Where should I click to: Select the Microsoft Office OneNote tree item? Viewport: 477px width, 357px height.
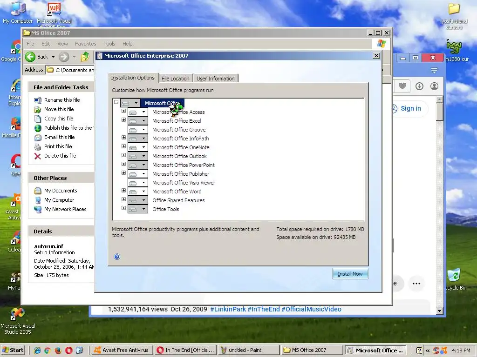pyautogui.click(x=181, y=147)
